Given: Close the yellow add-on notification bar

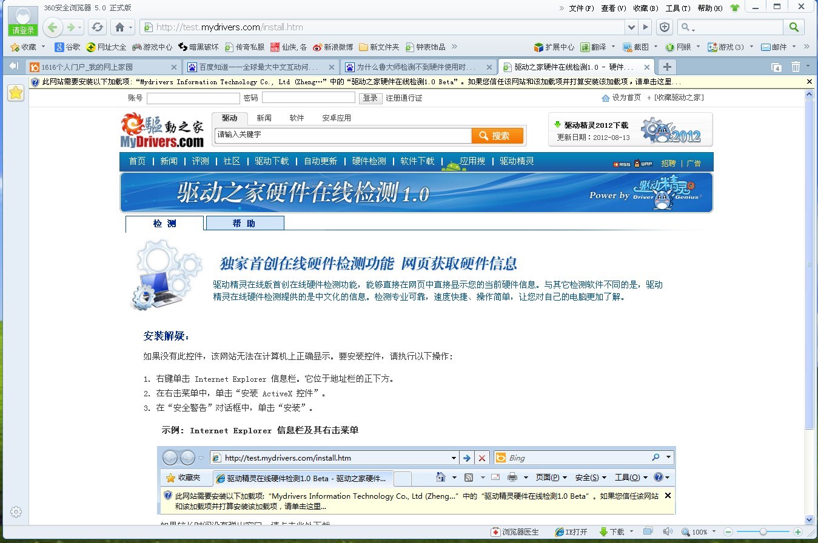Looking at the screenshot, I should (809, 81).
